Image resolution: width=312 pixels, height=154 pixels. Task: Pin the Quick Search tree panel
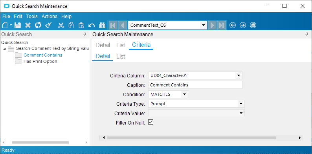(x=85, y=35)
